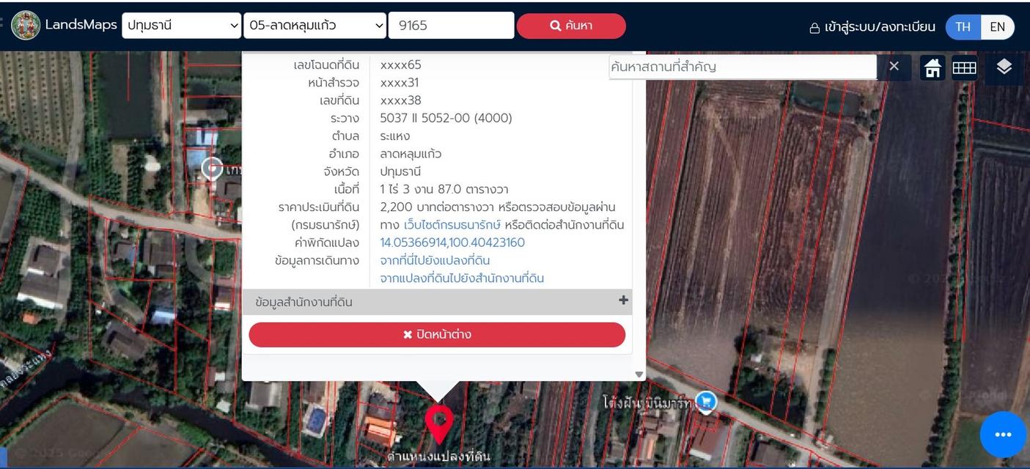Click the grid table icon on map toolbar
This screenshot has width=1030, height=469.
pos(964,67)
